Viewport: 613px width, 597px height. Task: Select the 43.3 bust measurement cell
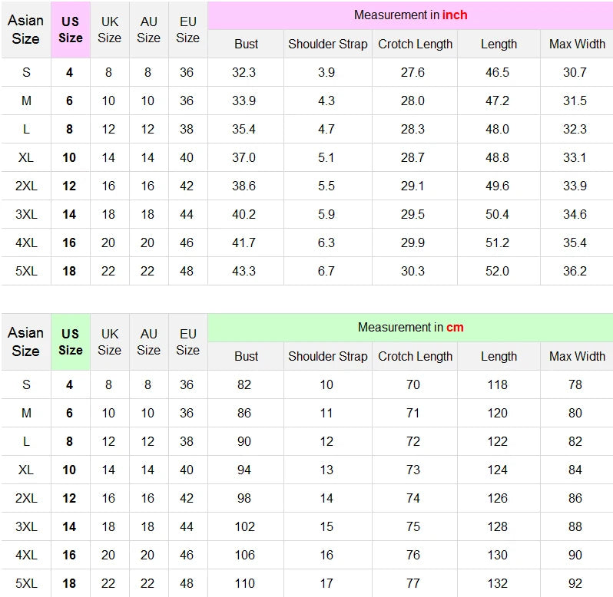pos(244,271)
